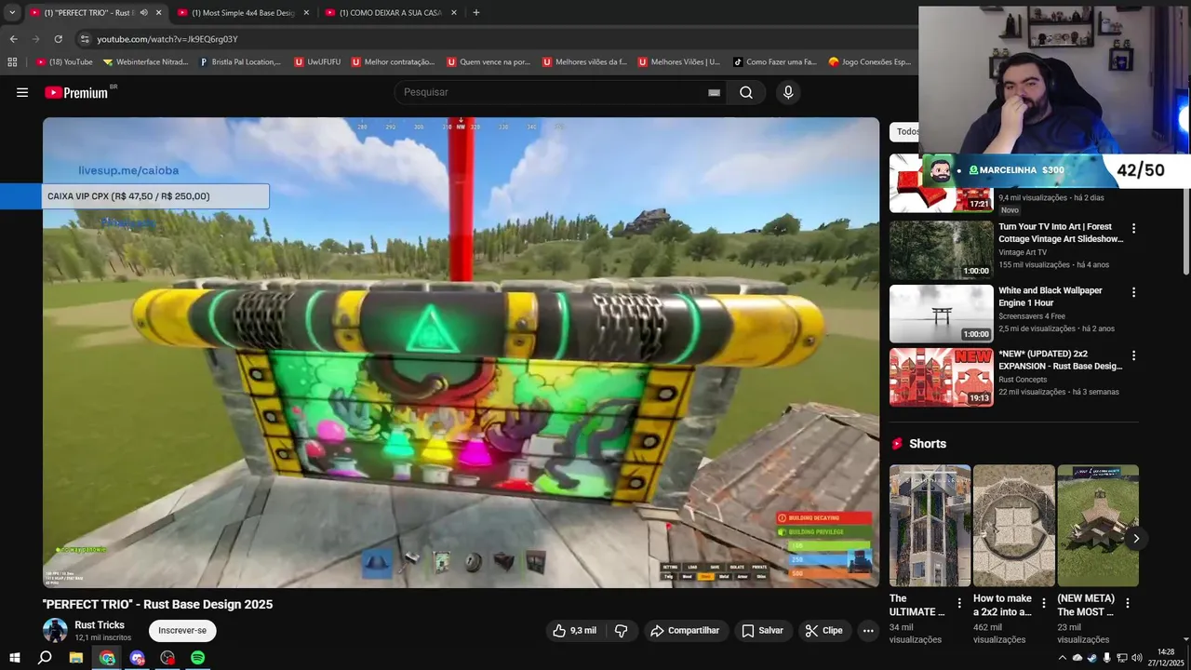The image size is (1191, 670).
Task: Open "Quem vence na por..." bookmark
Action: coord(488,62)
